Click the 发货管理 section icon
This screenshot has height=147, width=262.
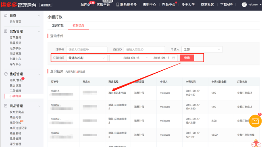pyautogui.click(x=6, y=31)
